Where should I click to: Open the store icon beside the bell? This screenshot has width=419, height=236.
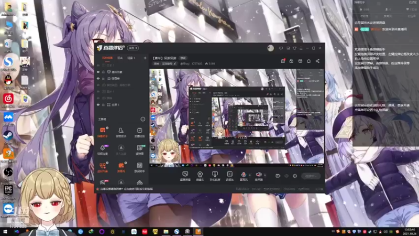[300, 61]
